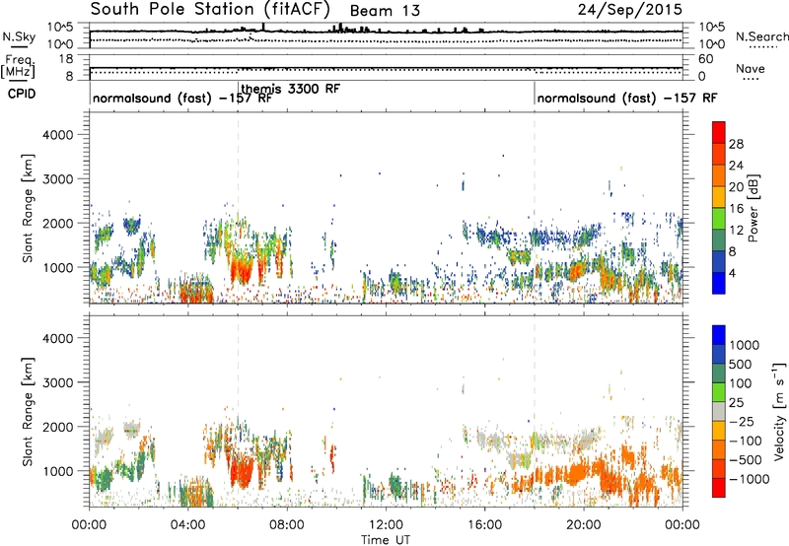Screen dimensions: 789x546
Task: Click the "18" frequency axis tick
Action: (x=66, y=59)
